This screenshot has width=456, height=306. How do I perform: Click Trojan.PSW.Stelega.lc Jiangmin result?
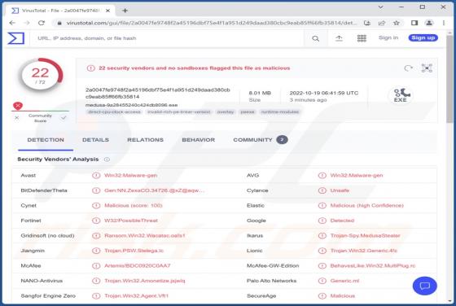(x=134, y=251)
